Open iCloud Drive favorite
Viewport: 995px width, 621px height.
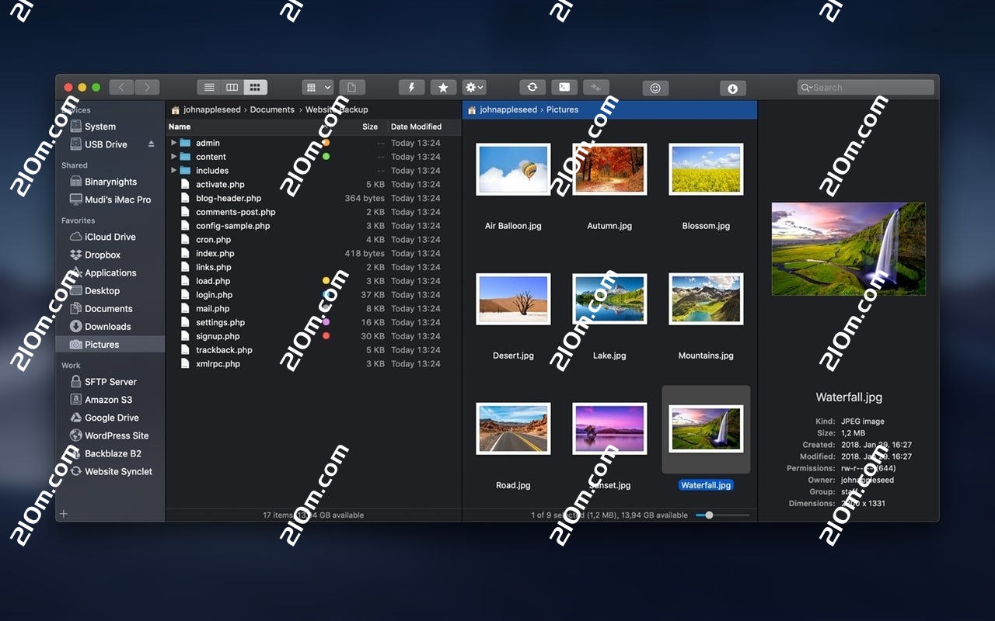pyautogui.click(x=110, y=237)
